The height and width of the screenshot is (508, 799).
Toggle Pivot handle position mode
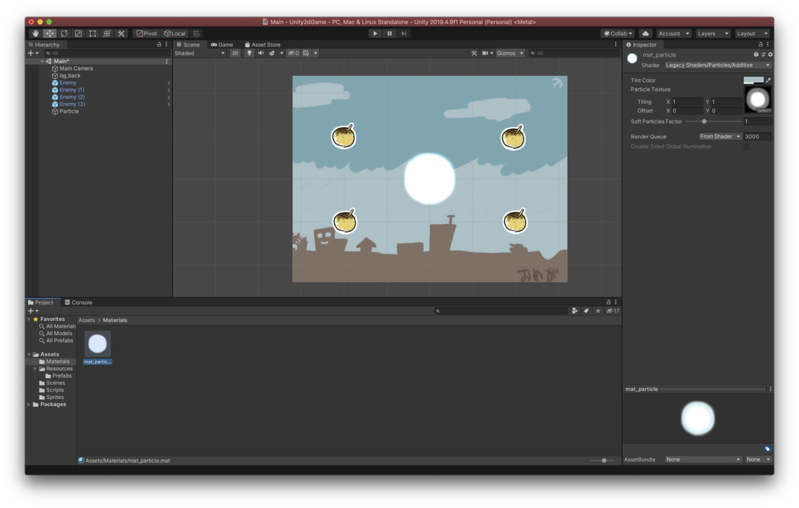[146, 33]
